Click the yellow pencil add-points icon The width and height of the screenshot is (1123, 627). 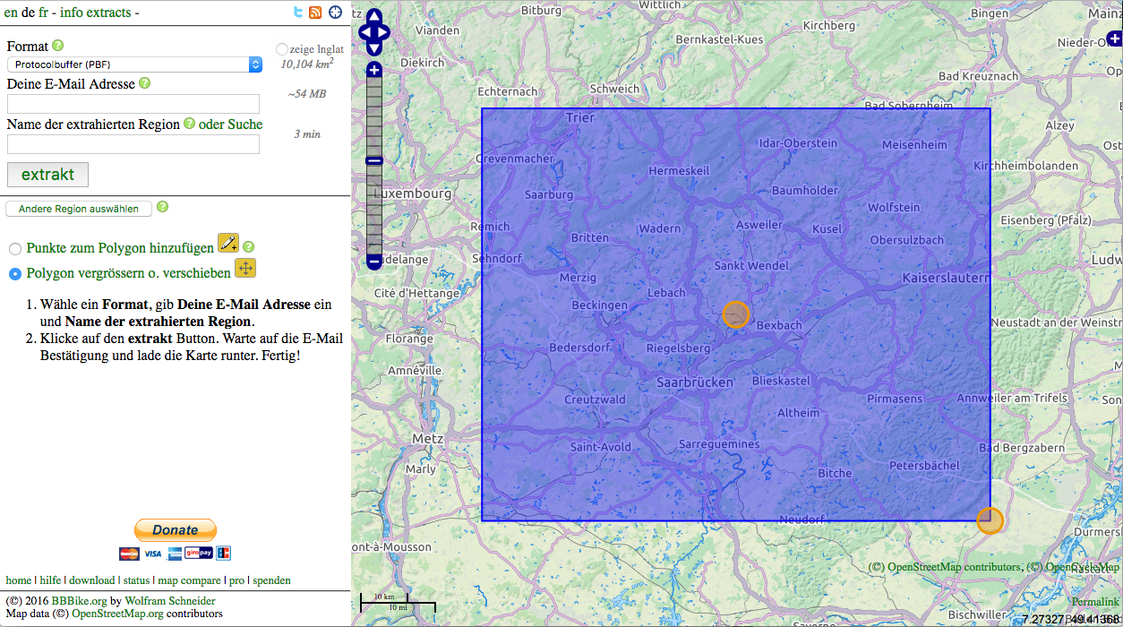pyautogui.click(x=228, y=244)
